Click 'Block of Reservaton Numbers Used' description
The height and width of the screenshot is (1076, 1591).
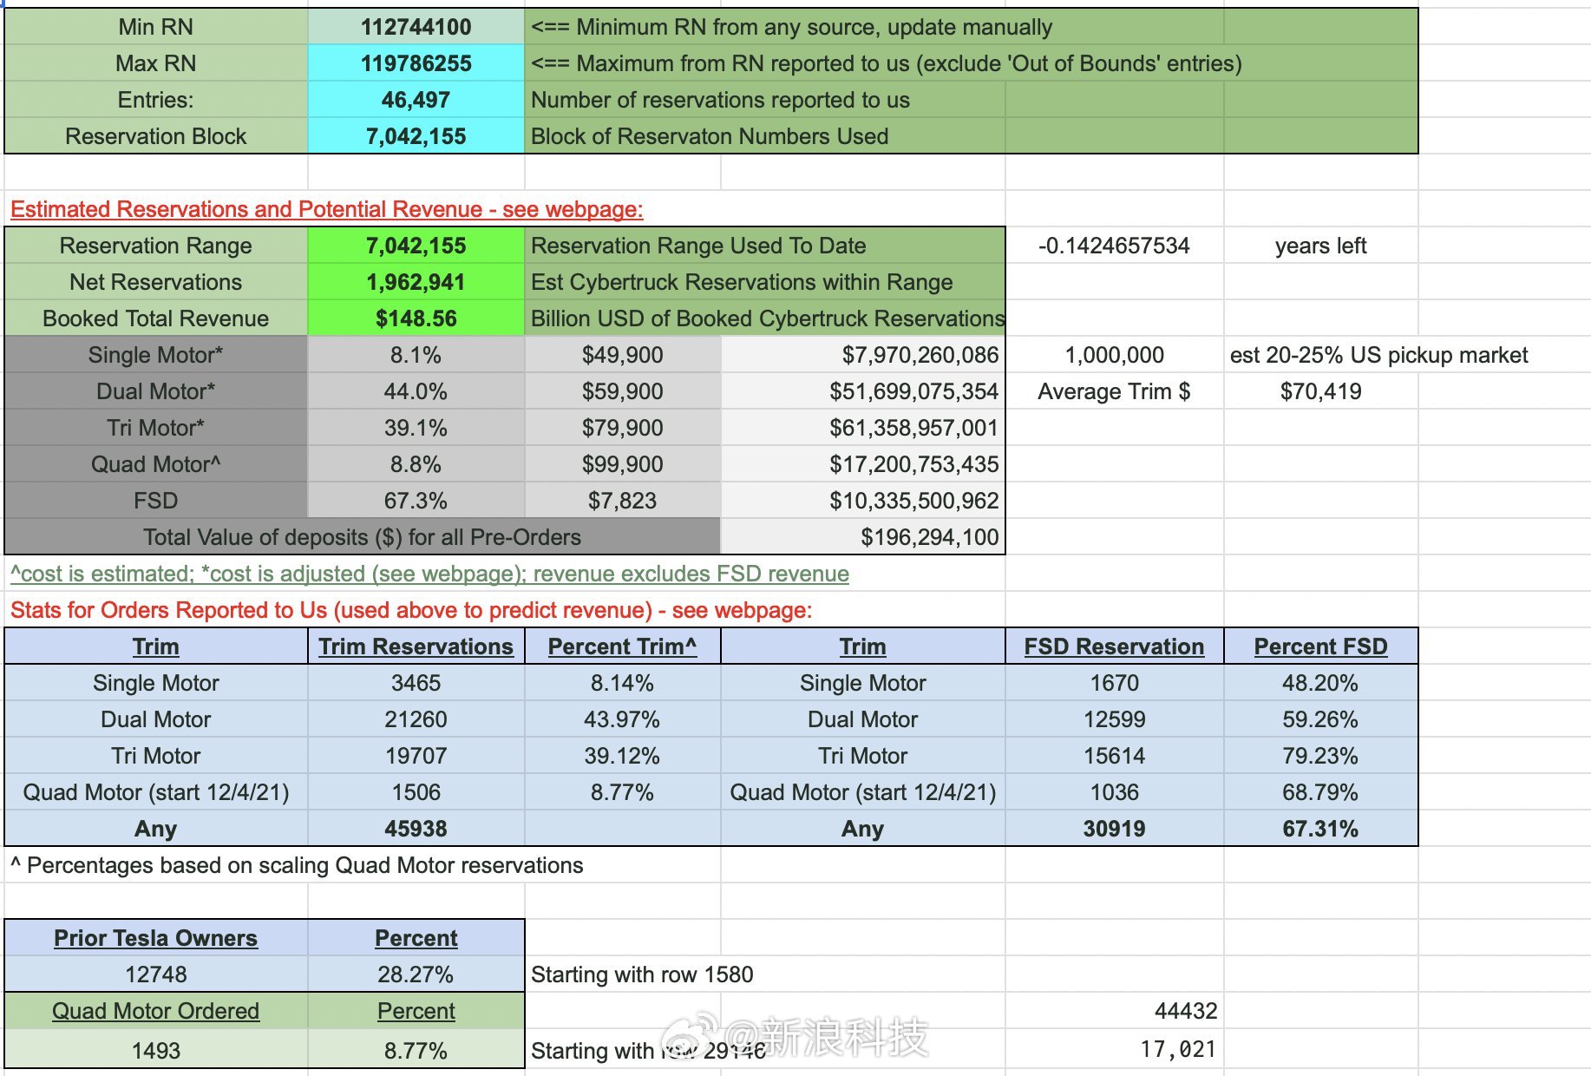(710, 136)
